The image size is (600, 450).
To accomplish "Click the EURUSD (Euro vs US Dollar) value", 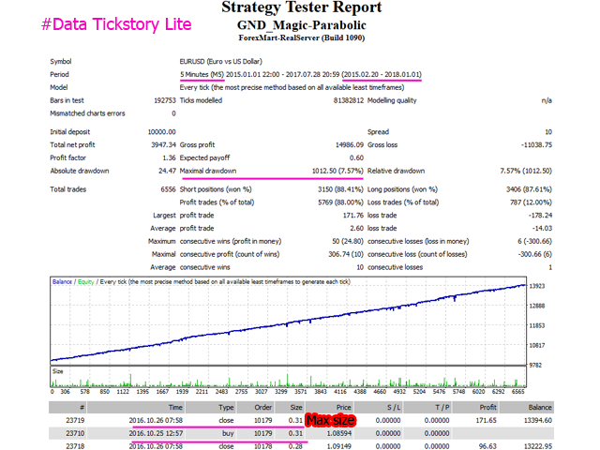I will (x=221, y=61).
